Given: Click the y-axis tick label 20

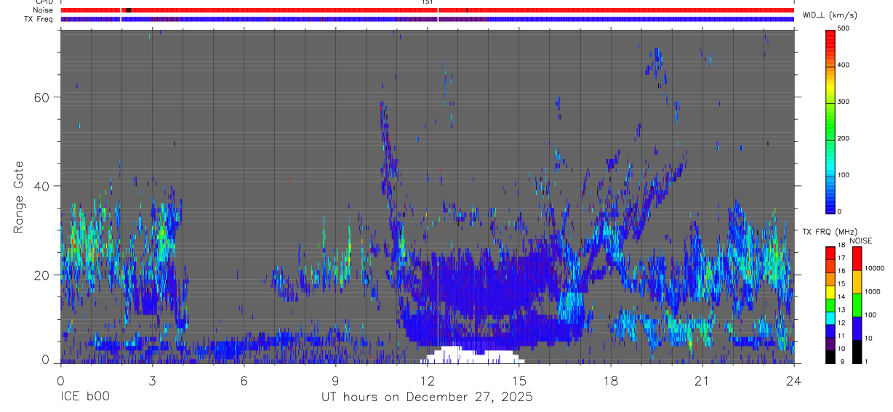Looking at the screenshot, I should tap(43, 275).
